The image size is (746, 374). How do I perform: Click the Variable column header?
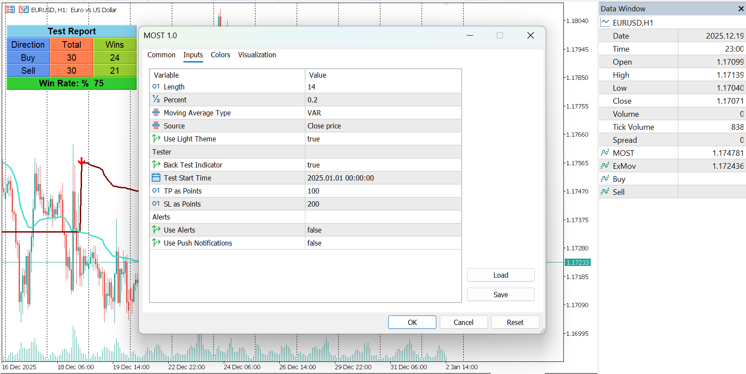(x=227, y=75)
